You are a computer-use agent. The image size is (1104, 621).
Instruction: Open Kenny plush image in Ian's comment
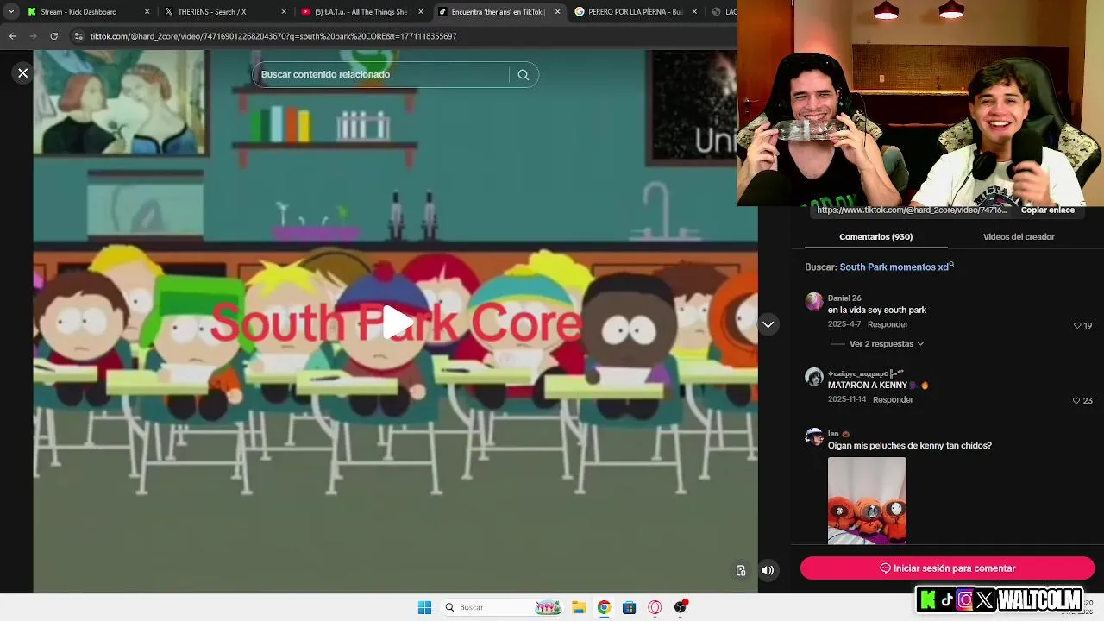pos(867,500)
